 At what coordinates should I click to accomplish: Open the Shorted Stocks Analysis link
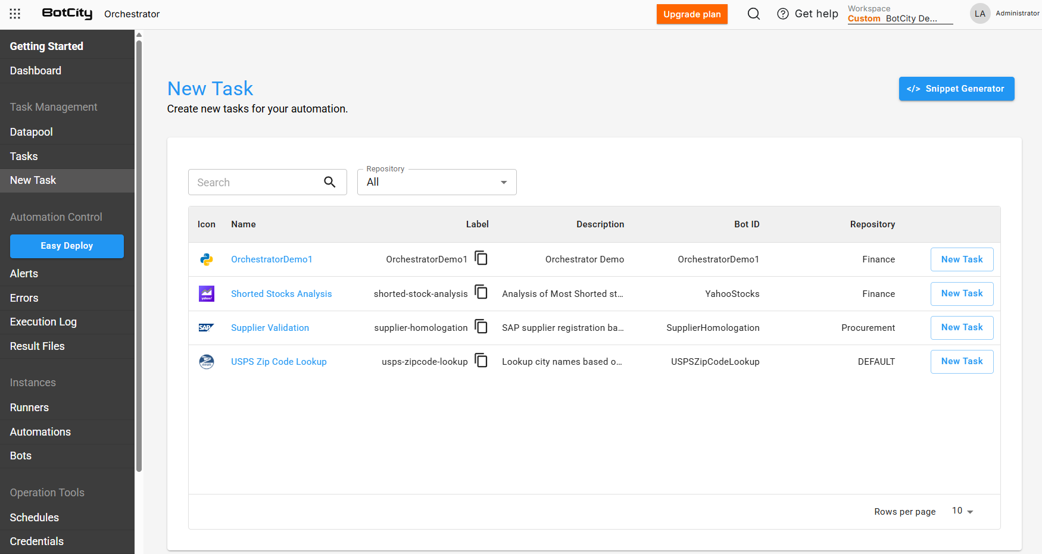[281, 294]
